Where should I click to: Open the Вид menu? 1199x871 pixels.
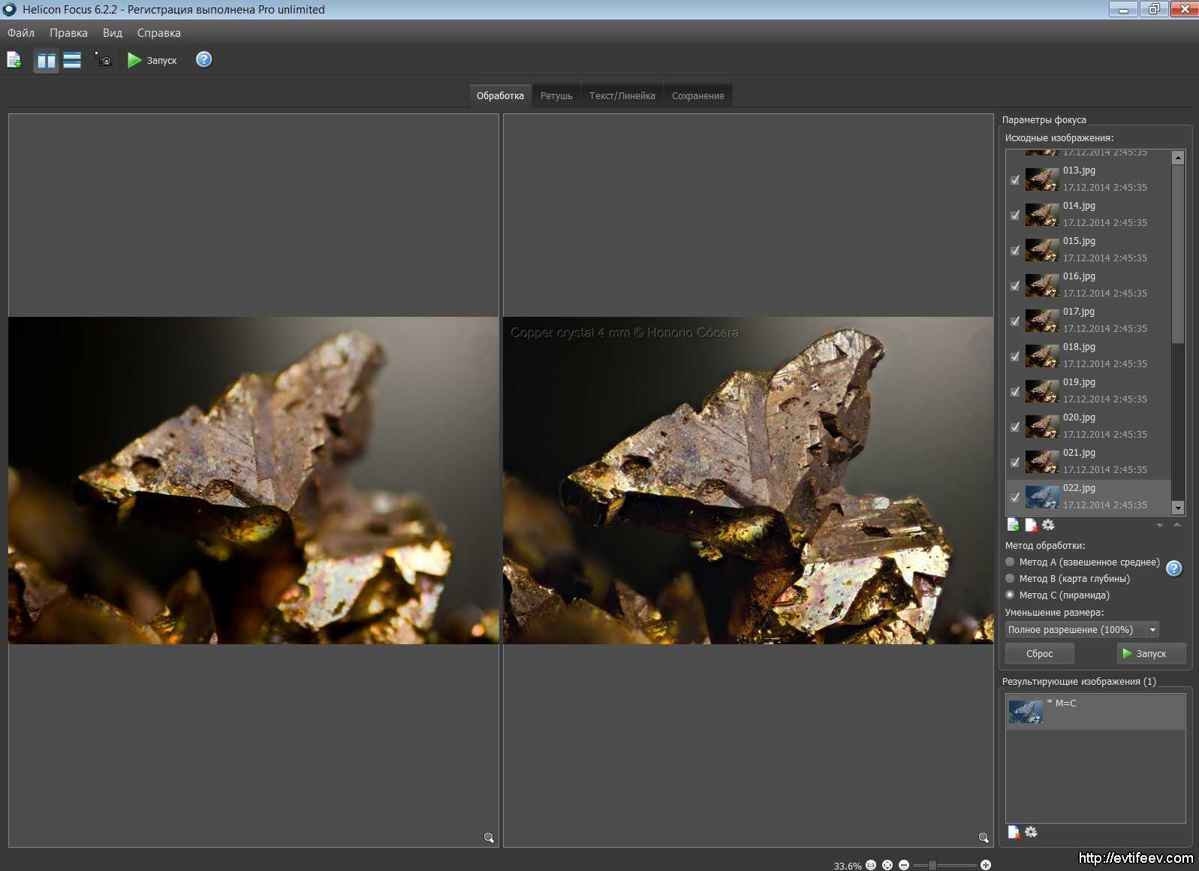pyautogui.click(x=113, y=33)
